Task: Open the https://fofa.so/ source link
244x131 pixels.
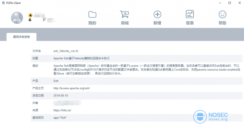Action: pyautogui.click(x=62, y=110)
